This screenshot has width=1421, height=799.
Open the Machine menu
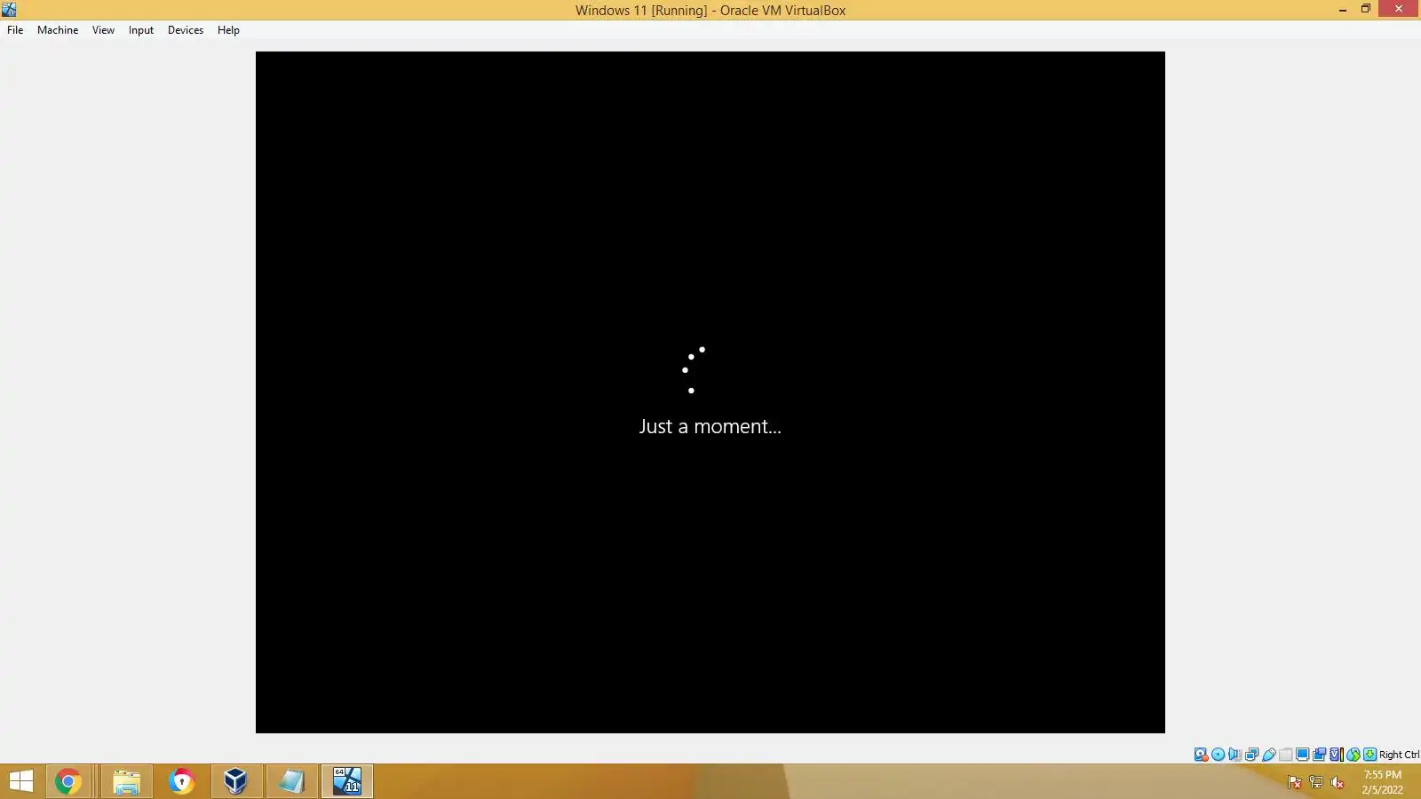(58, 30)
